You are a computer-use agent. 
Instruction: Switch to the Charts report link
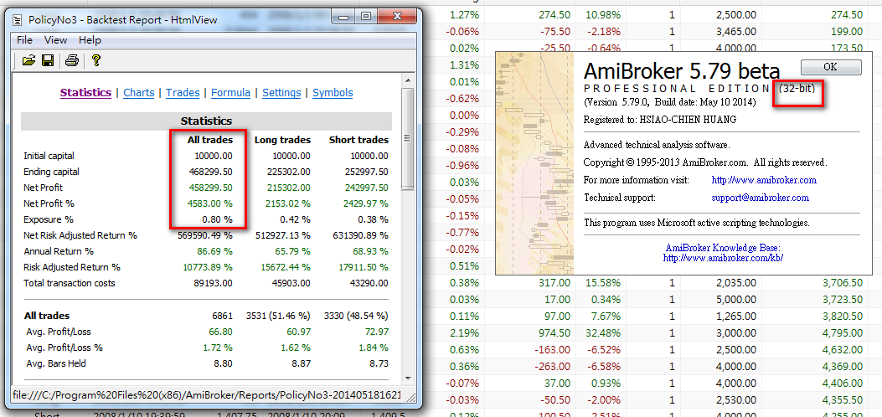(139, 93)
